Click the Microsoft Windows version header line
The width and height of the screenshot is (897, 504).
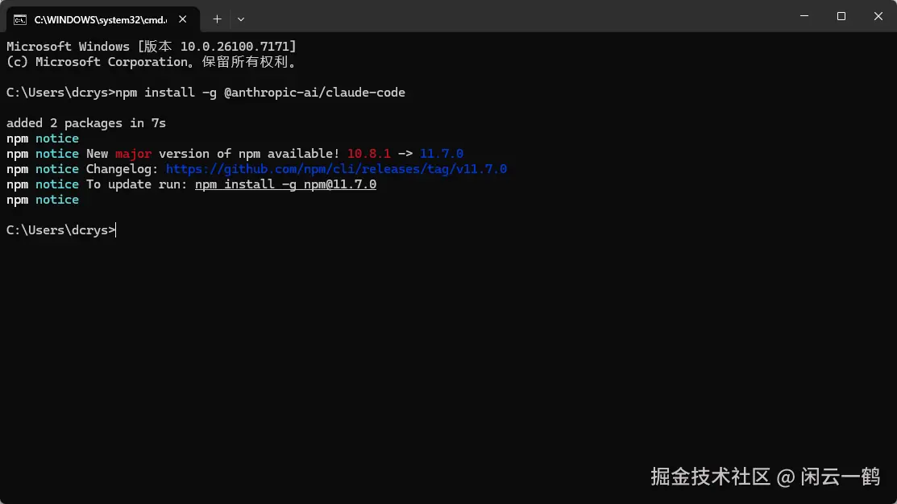(152, 47)
